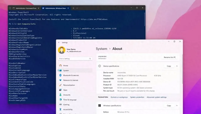Open the Advanced system settings link
Screen dimensions: 201x114
click(x=156, y=97)
